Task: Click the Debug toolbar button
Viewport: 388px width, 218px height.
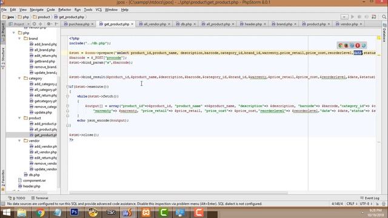Action: [x=360, y=17]
